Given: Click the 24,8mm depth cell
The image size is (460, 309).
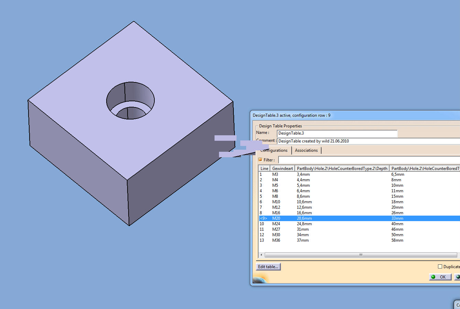Looking at the screenshot, I should click(x=304, y=224).
